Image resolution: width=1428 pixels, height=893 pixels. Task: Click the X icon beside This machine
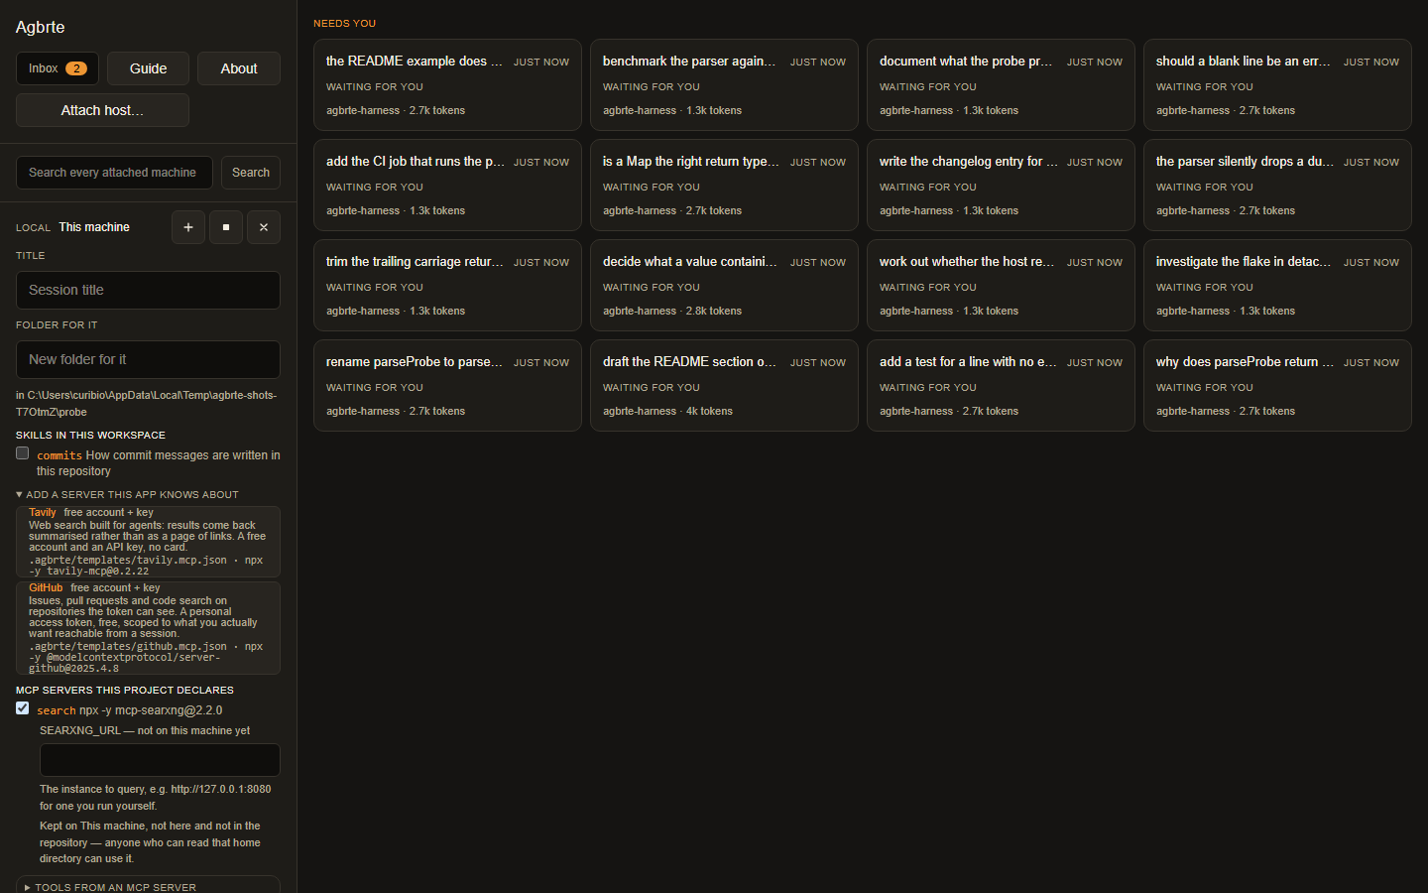coord(264,227)
